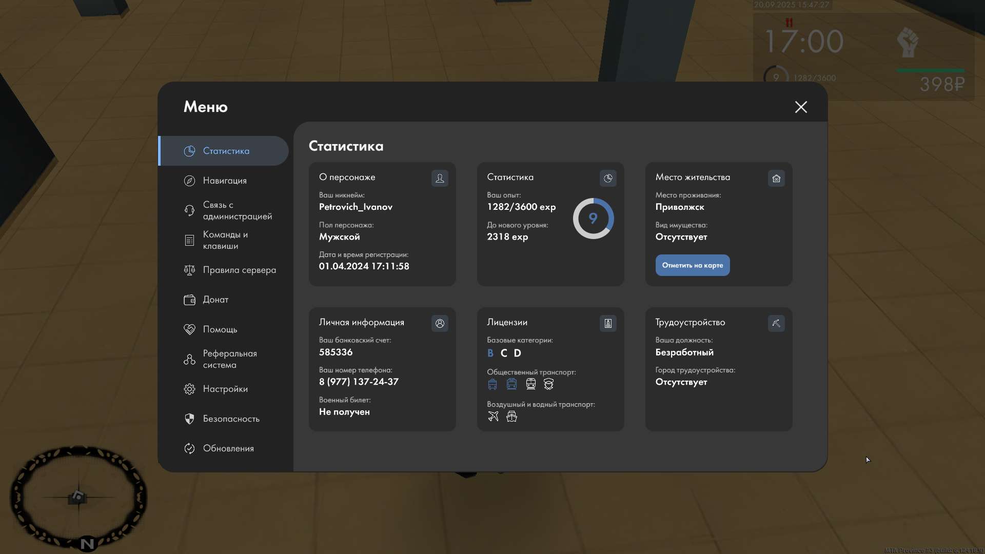Click the train license icon in public transport
985x554 pixels.
tap(531, 384)
